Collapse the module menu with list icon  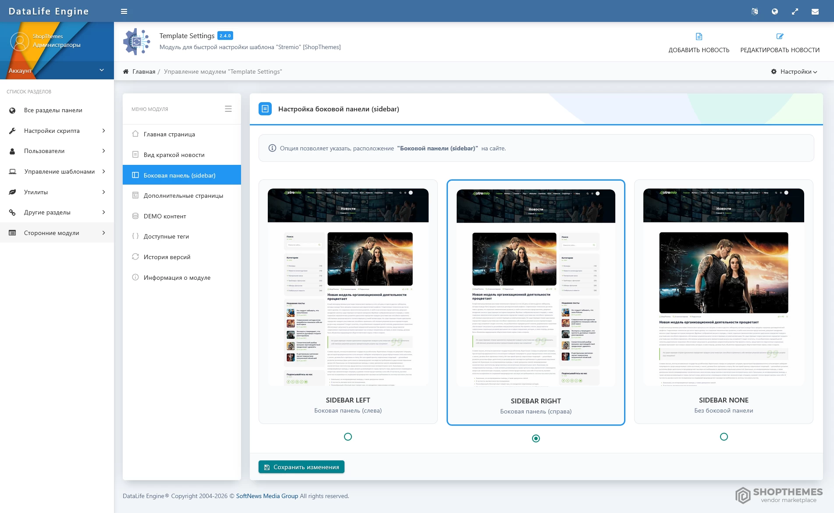pyautogui.click(x=228, y=109)
